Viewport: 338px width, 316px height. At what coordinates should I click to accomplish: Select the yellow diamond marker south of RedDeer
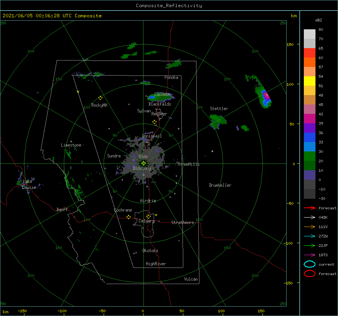pyautogui.click(x=154, y=122)
